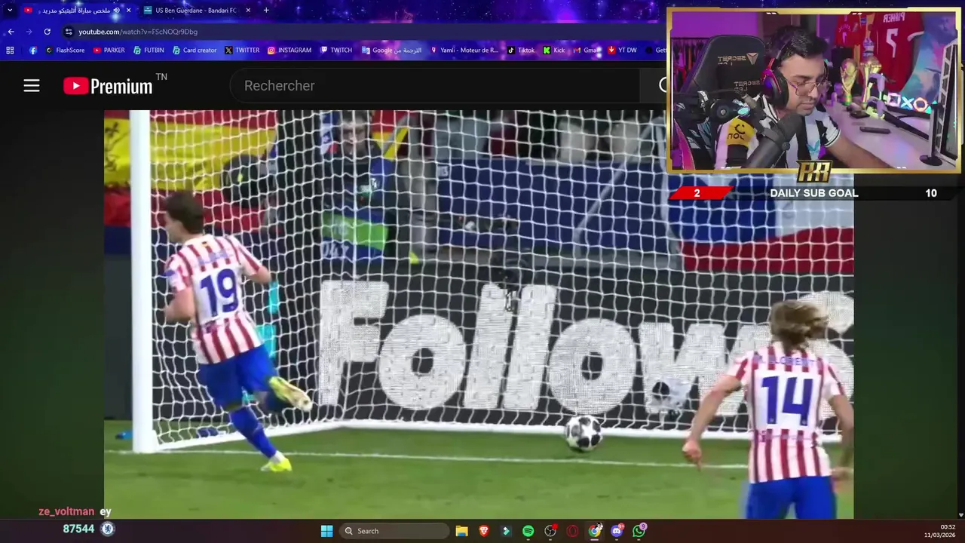Reload the YouTube page
965x543 pixels.
click(x=47, y=32)
